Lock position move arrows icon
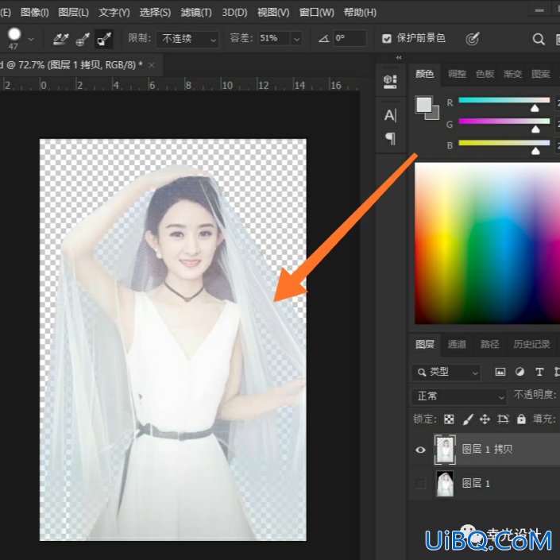 485,419
